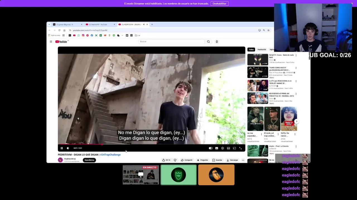Viewport: 357px width, 200px height.
Task: Open the miniplayer from the player controls
Action: pos(228,148)
